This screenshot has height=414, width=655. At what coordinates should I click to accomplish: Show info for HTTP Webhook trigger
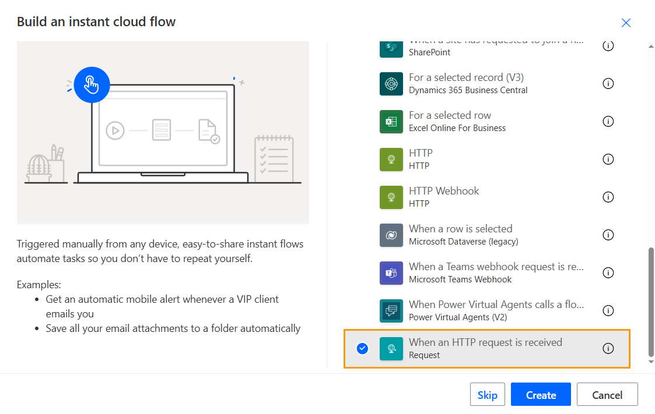click(608, 197)
